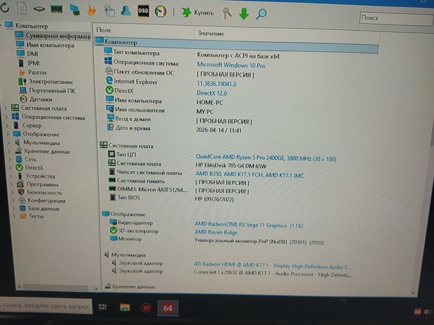Click the user profile toolbar icon

point(126,11)
